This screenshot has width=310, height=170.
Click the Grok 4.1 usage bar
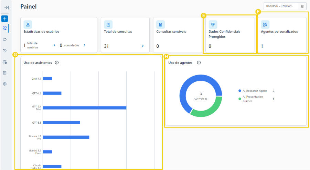click(x=47, y=79)
